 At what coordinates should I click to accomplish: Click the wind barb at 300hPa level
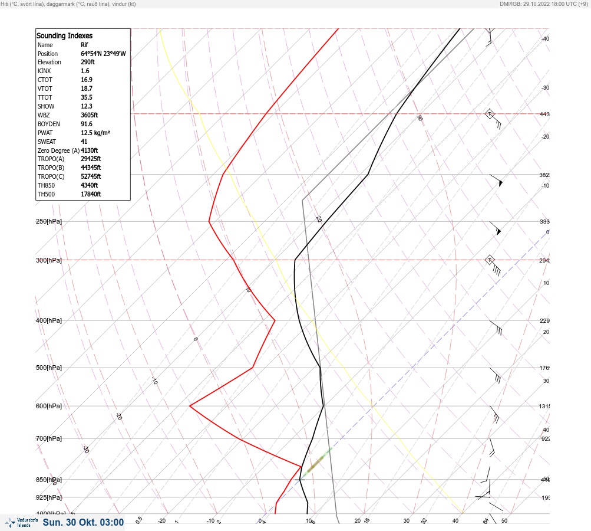click(493, 265)
